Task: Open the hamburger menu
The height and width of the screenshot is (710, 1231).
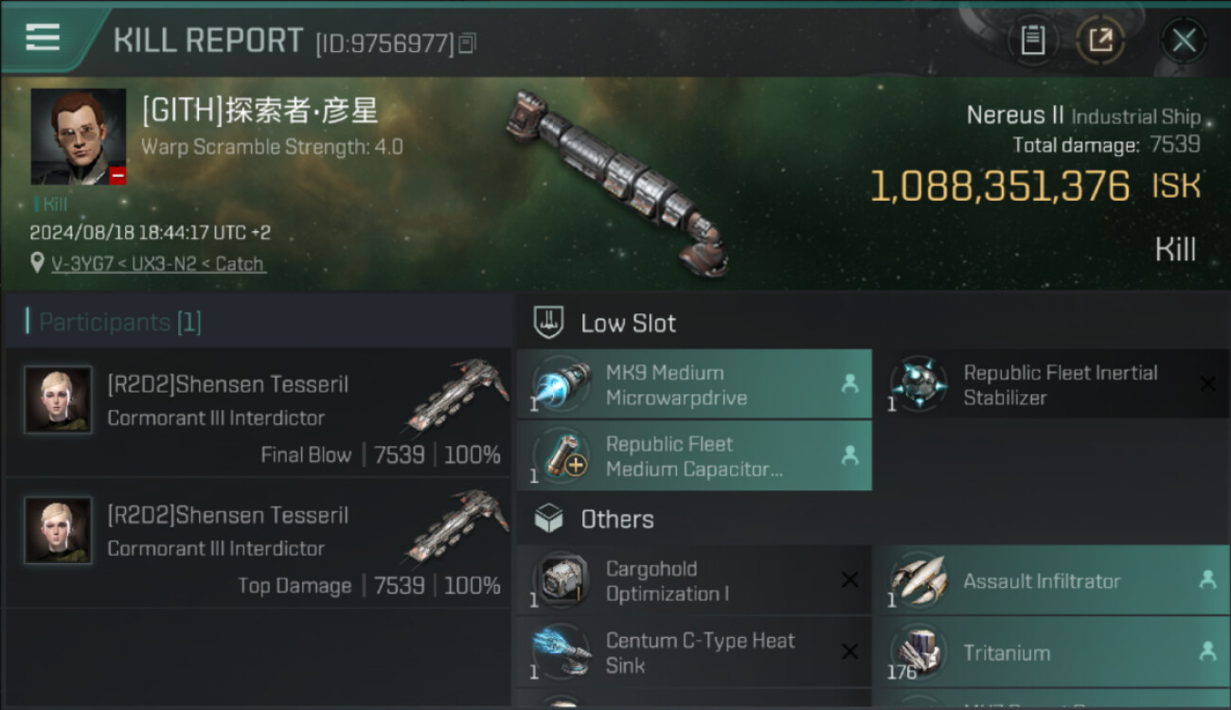Action: point(43,38)
